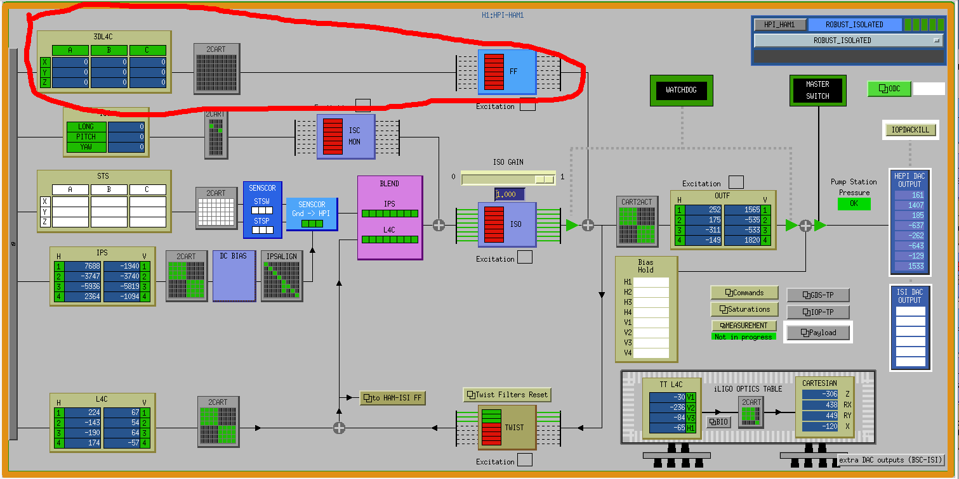Screen dimensions: 959x479
Task: Open the DC BIAS block
Action: tap(234, 275)
